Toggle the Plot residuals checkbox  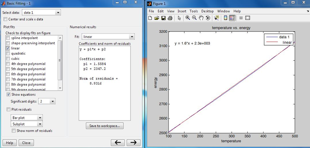8,109
